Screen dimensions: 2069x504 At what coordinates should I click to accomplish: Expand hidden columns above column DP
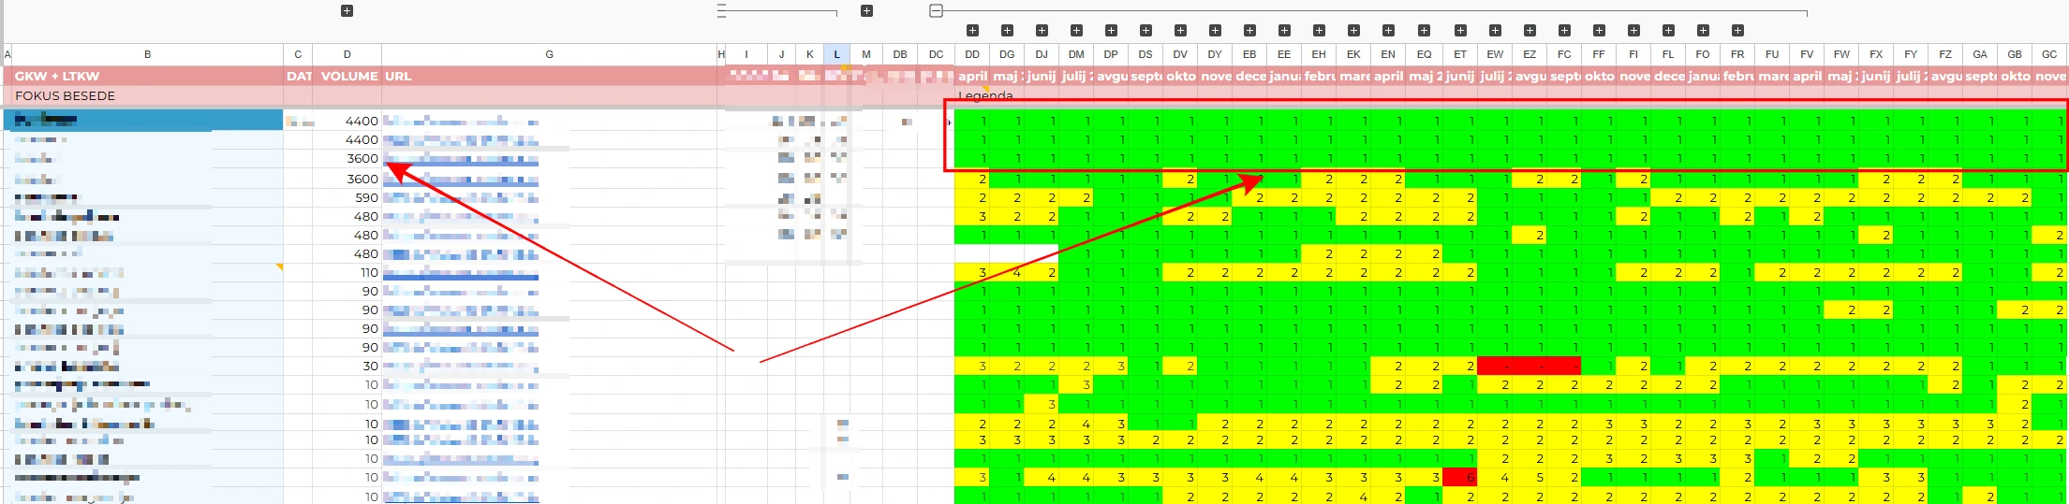pyautogui.click(x=1111, y=31)
